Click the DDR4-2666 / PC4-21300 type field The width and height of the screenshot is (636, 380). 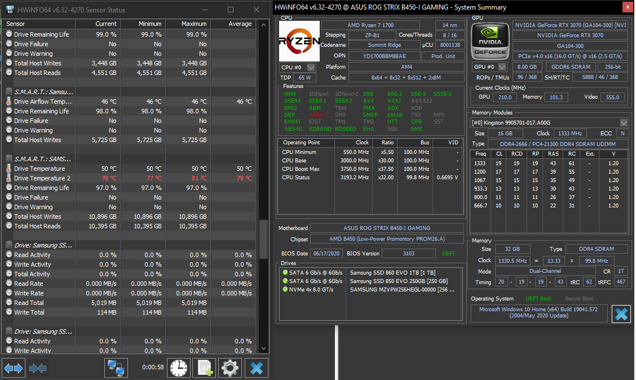pyautogui.click(x=558, y=144)
